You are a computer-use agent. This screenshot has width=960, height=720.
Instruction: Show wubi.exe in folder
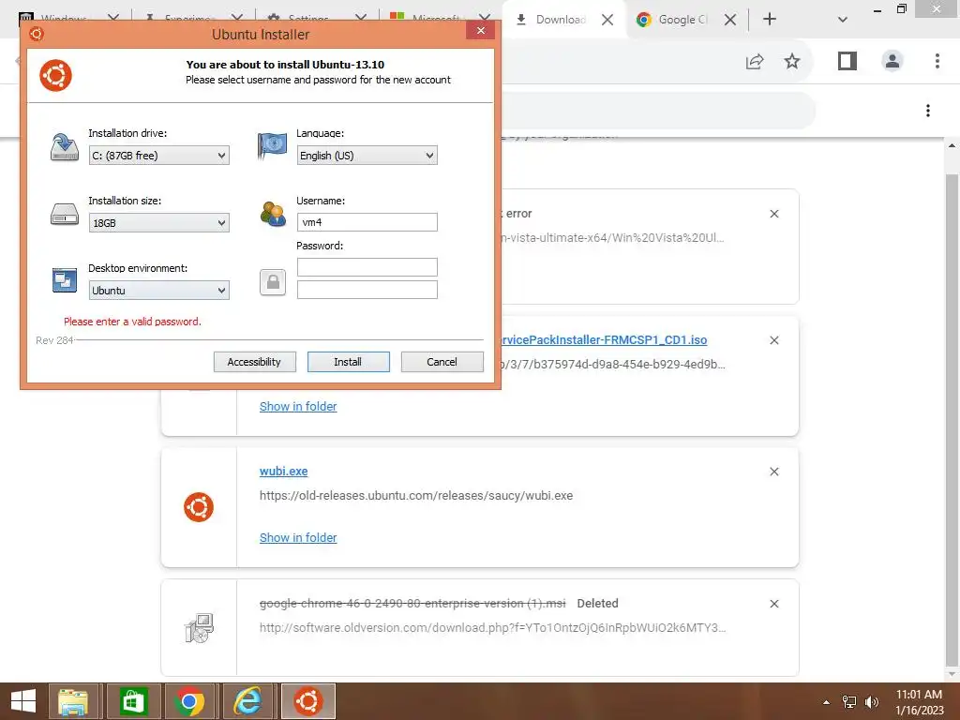tap(298, 537)
